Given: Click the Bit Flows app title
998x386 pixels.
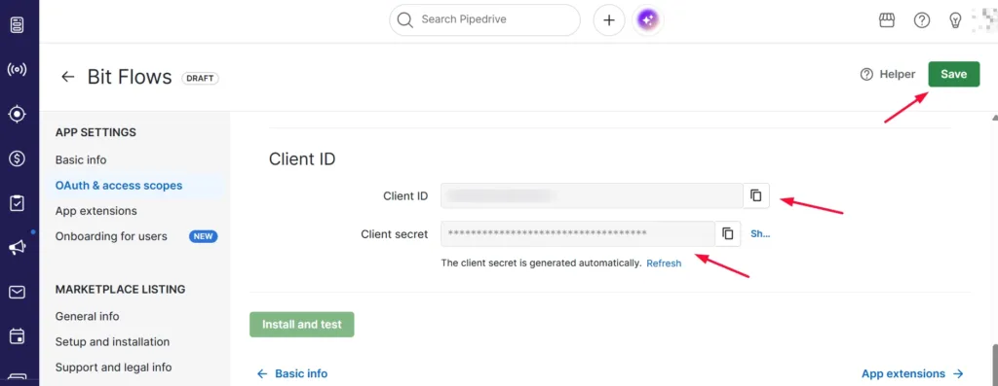Looking at the screenshot, I should pos(130,77).
